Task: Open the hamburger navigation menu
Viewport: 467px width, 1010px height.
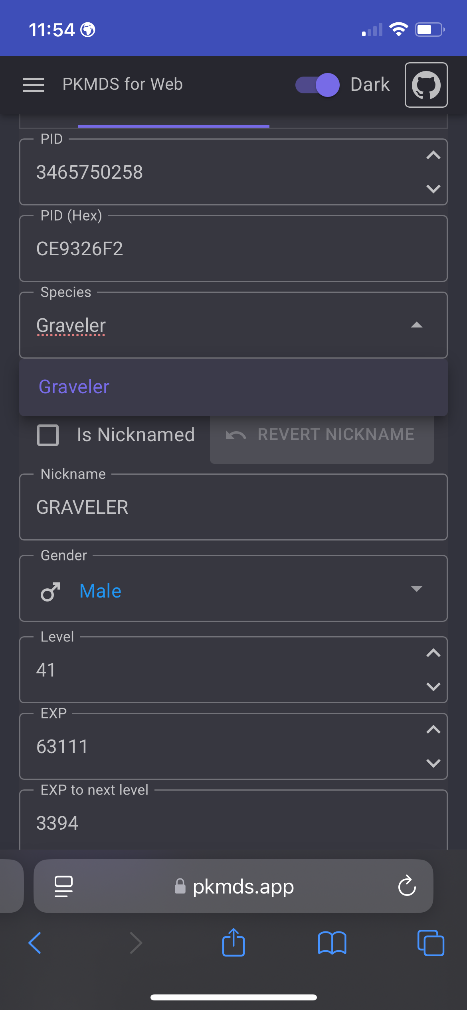Action: tap(34, 85)
